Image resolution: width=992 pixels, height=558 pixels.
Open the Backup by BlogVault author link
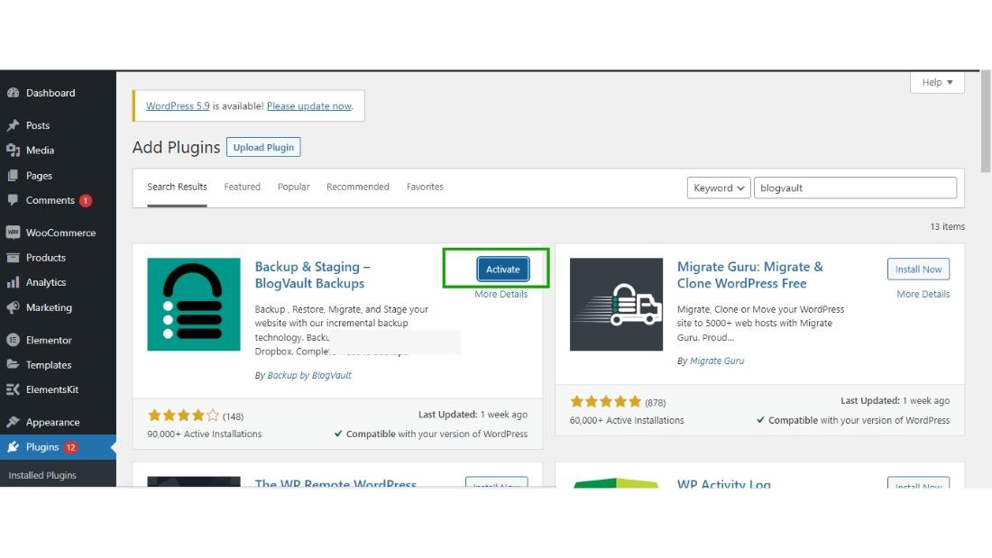pos(309,375)
